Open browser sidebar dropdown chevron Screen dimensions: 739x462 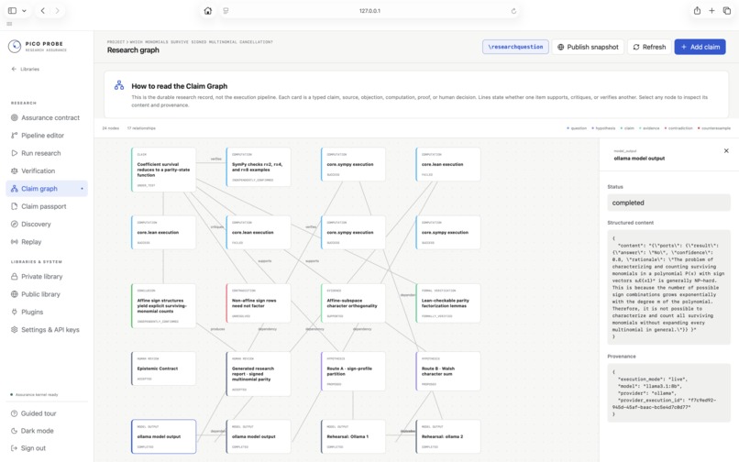point(24,10)
